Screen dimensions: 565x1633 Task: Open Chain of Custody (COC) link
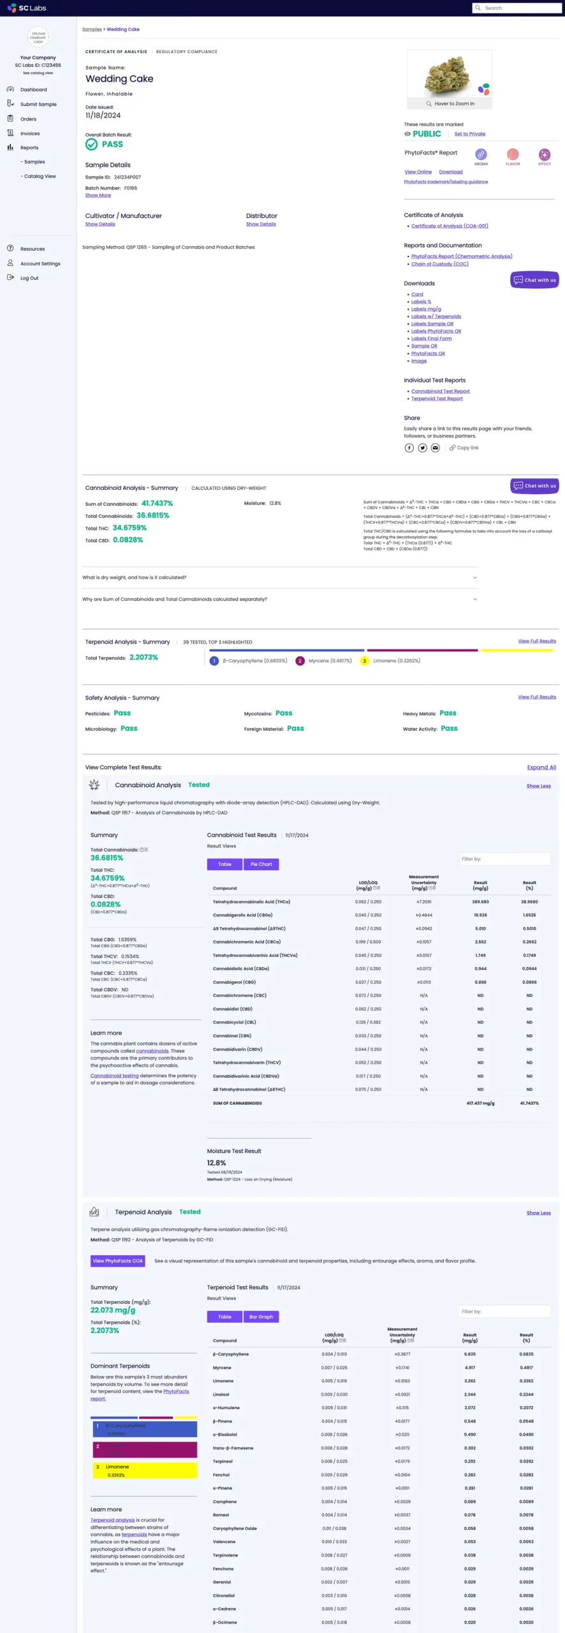[x=440, y=264]
